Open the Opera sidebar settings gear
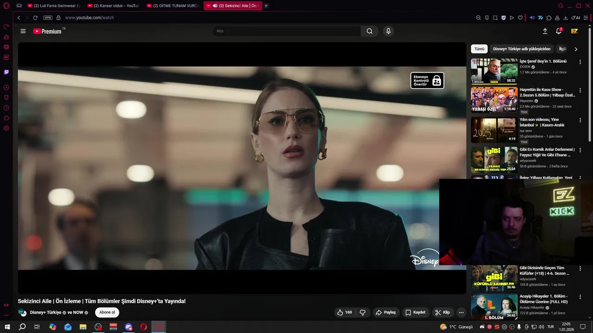This screenshot has height=333, width=593. pyautogui.click(x=6, y=128)
